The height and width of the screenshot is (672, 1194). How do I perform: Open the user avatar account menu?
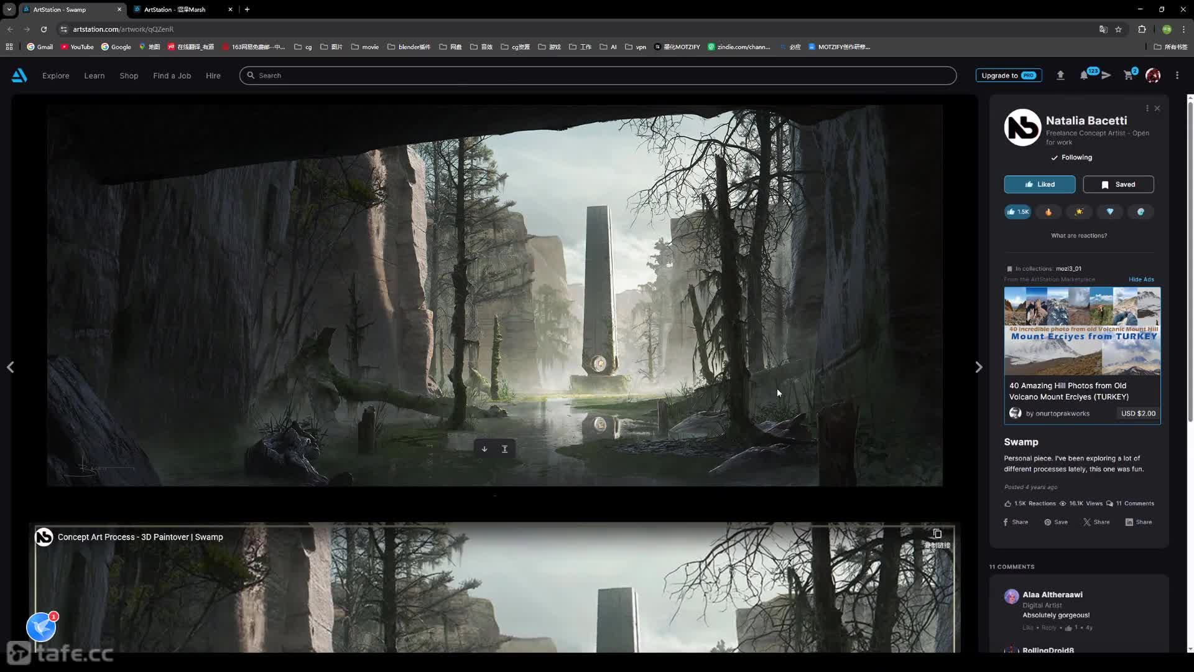pyautogui.click(x=1153, y=75)
